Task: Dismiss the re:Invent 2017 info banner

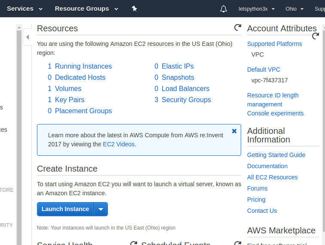Action: pos(234,131)
